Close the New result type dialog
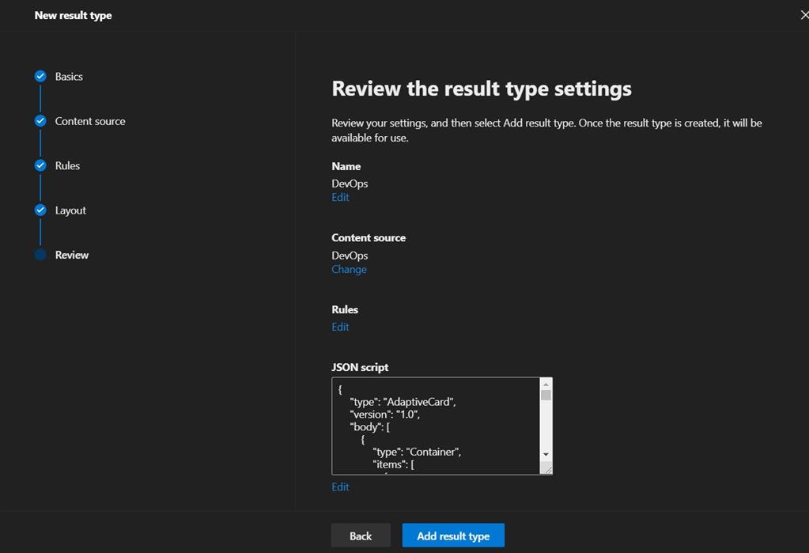Image resolution: width=809 pixels, height=553 pixels. tap(803, 14)
